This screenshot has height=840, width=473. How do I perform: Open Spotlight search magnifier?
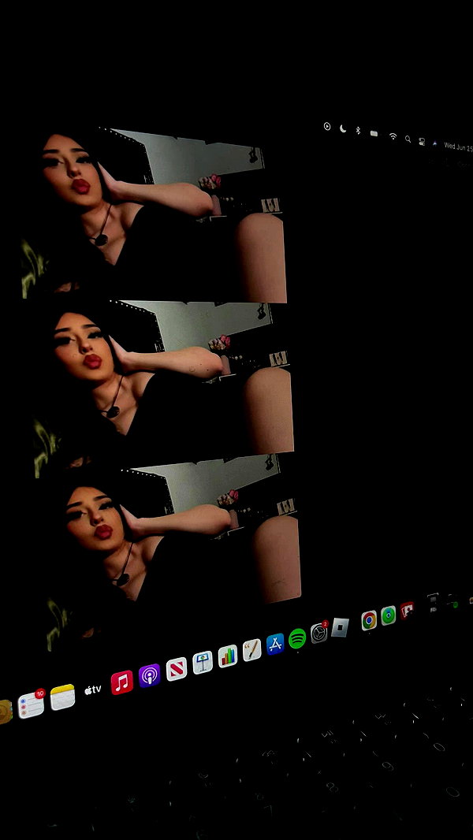[408, 139]
